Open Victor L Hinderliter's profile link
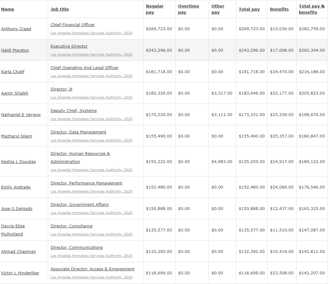 click(x=20, y=273)
